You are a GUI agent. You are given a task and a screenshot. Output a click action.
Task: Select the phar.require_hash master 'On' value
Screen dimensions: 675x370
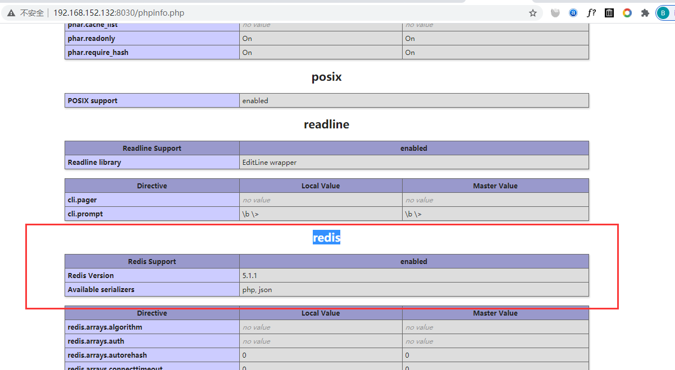pos(410,52)
